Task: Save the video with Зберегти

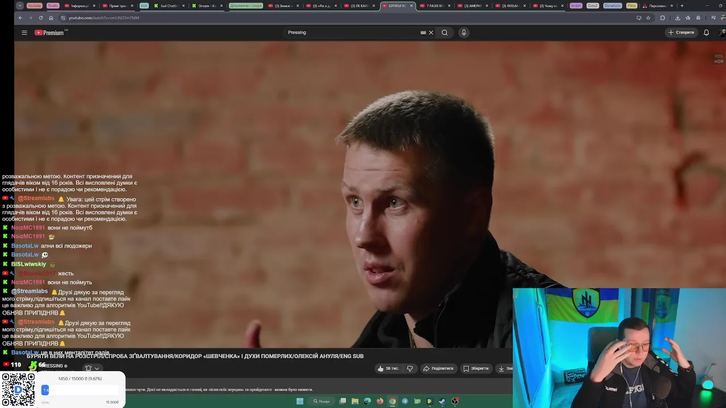Action: click(x=476, y=368)
